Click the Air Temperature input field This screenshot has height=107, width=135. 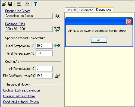point(44,68)
